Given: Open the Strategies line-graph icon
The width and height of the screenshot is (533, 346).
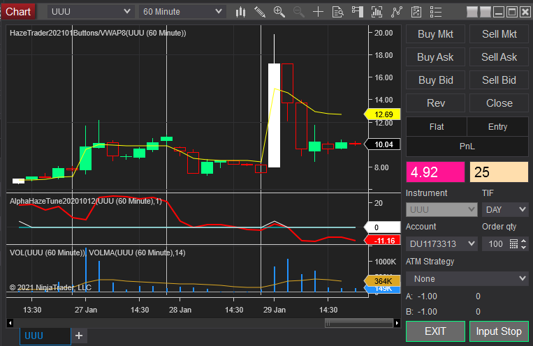Looking at the screenshot, I should tap(396, 12).
